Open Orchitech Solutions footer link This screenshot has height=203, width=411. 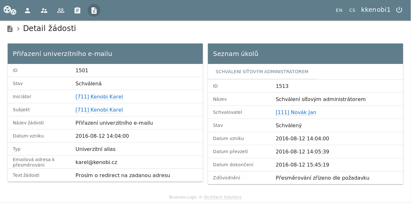[223, 197]
